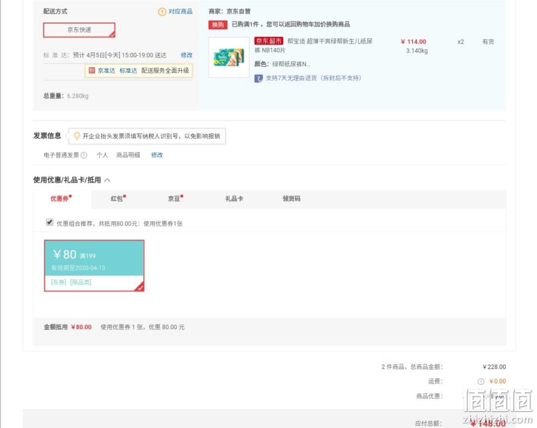Open the 京豆 tab
This screenshot has height=428, width=537.
pyautogui.click(x=176, y=199)
